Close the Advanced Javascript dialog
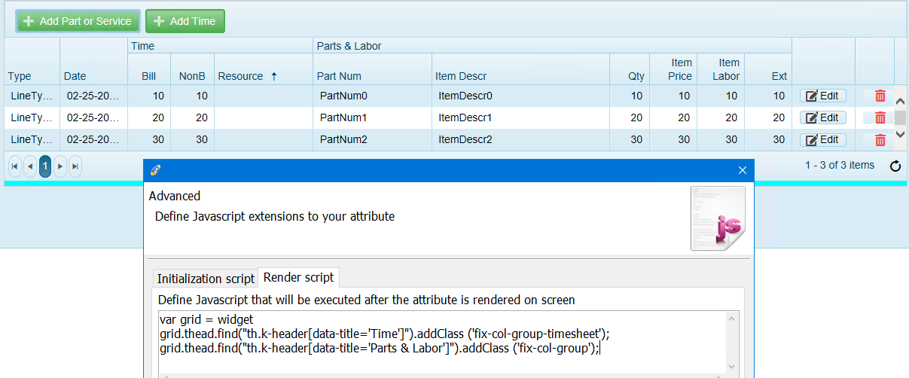The width and height of the screenshot is (909, 378). [742, 170]
